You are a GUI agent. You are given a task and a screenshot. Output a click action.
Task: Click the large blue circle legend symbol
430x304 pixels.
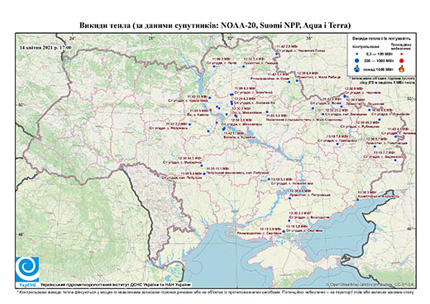357,60
